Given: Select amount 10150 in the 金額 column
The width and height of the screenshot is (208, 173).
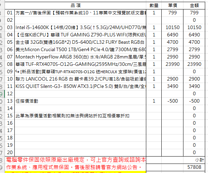Looking at the screenshot, I should coord(194,28).
